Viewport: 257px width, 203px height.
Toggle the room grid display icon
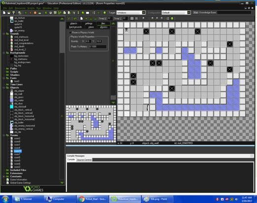coord(132,18)
